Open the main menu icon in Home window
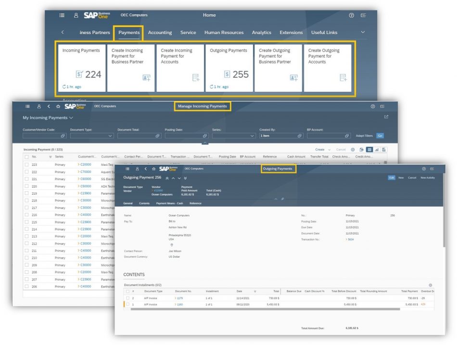This screenshot has width=457, height=346. click(x=62, y=15)
